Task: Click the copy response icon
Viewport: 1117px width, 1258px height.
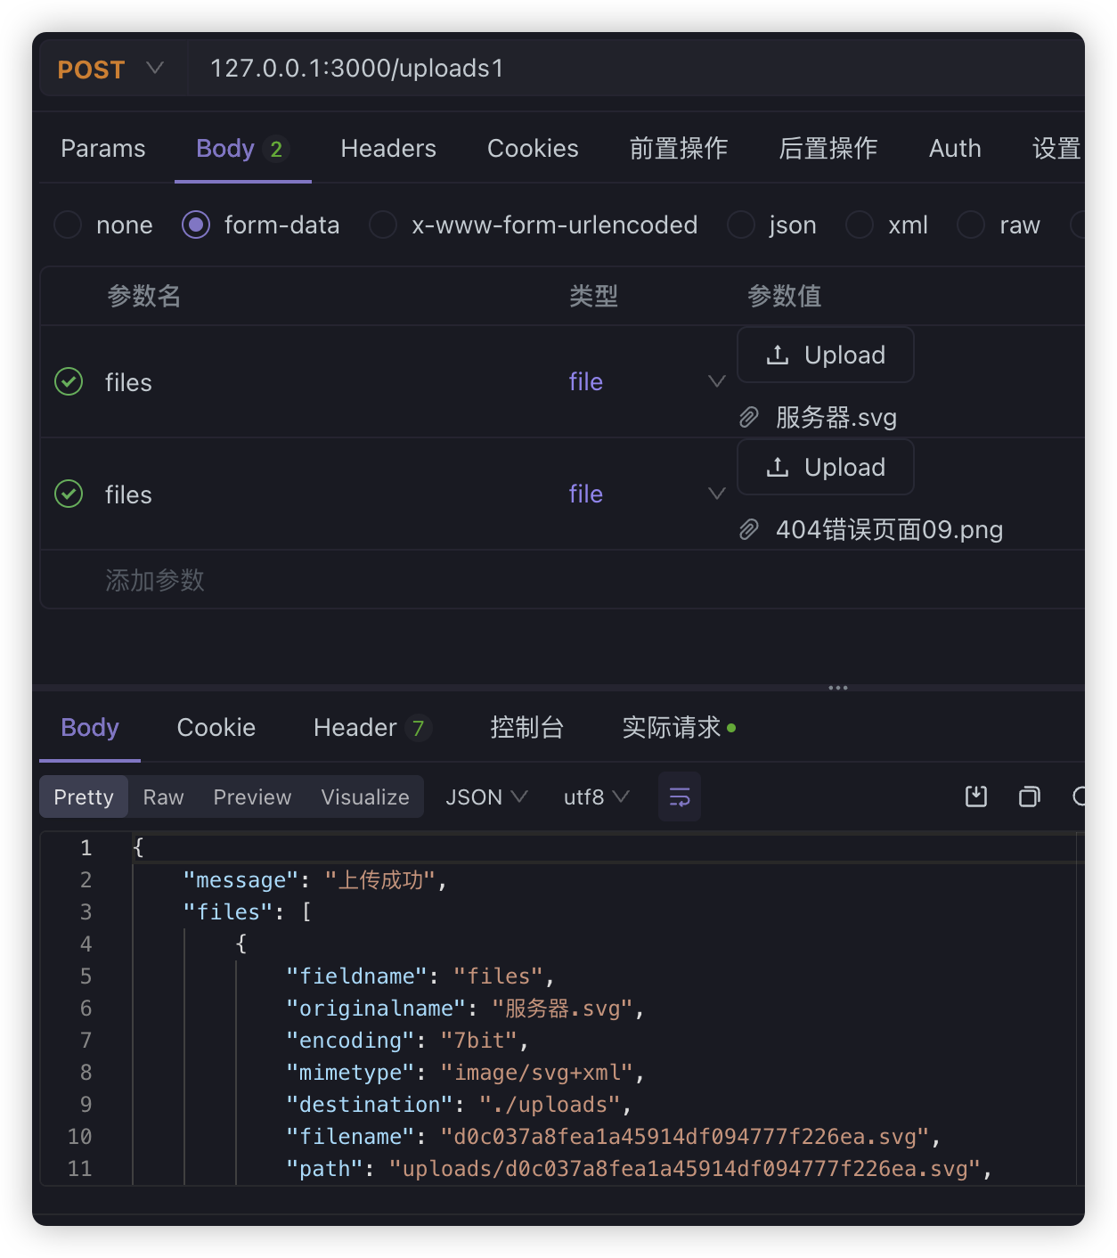Action: (1029, 796)
